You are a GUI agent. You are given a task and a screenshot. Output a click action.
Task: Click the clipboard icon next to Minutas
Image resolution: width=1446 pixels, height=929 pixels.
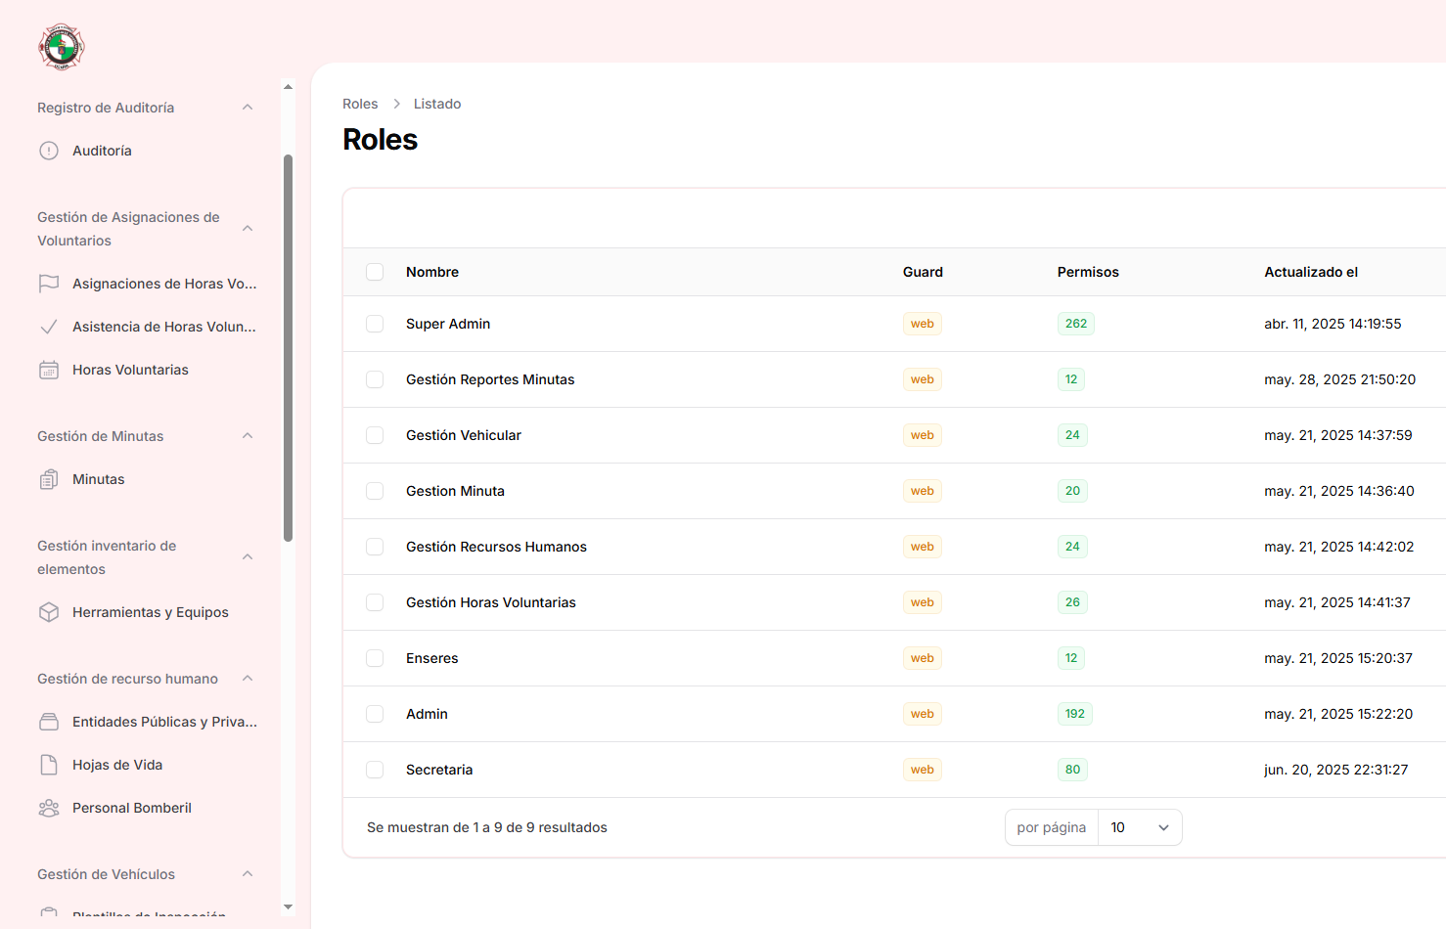coord(49,479)
